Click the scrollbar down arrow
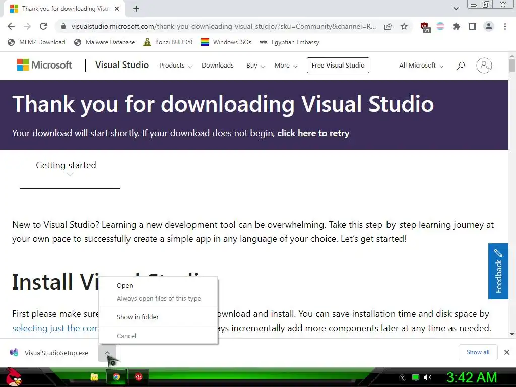The height and width of the screenshot is (387, 516). coord(512,335)
